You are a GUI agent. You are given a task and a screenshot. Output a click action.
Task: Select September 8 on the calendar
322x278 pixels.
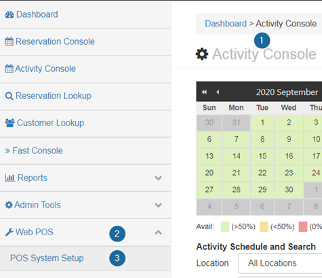coord(262,140)
